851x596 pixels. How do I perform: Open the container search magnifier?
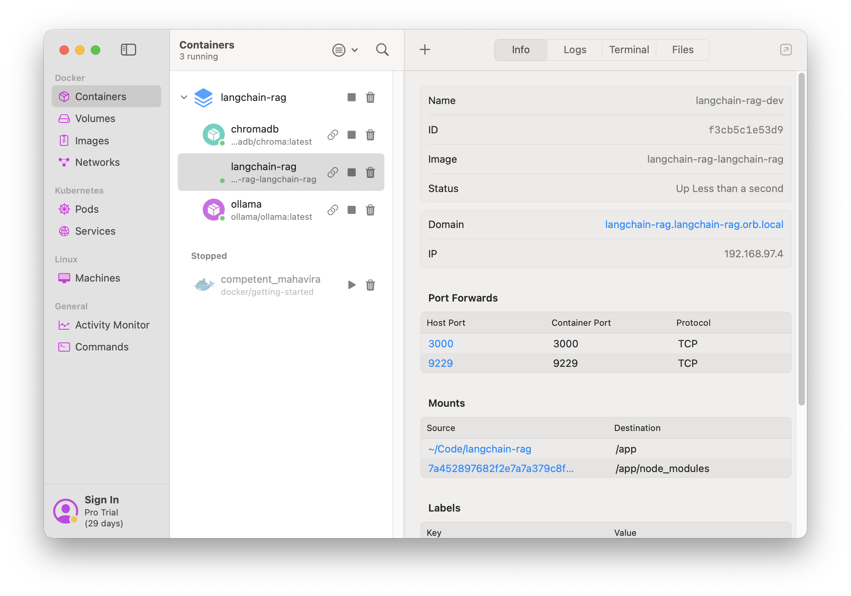[382, 50]
